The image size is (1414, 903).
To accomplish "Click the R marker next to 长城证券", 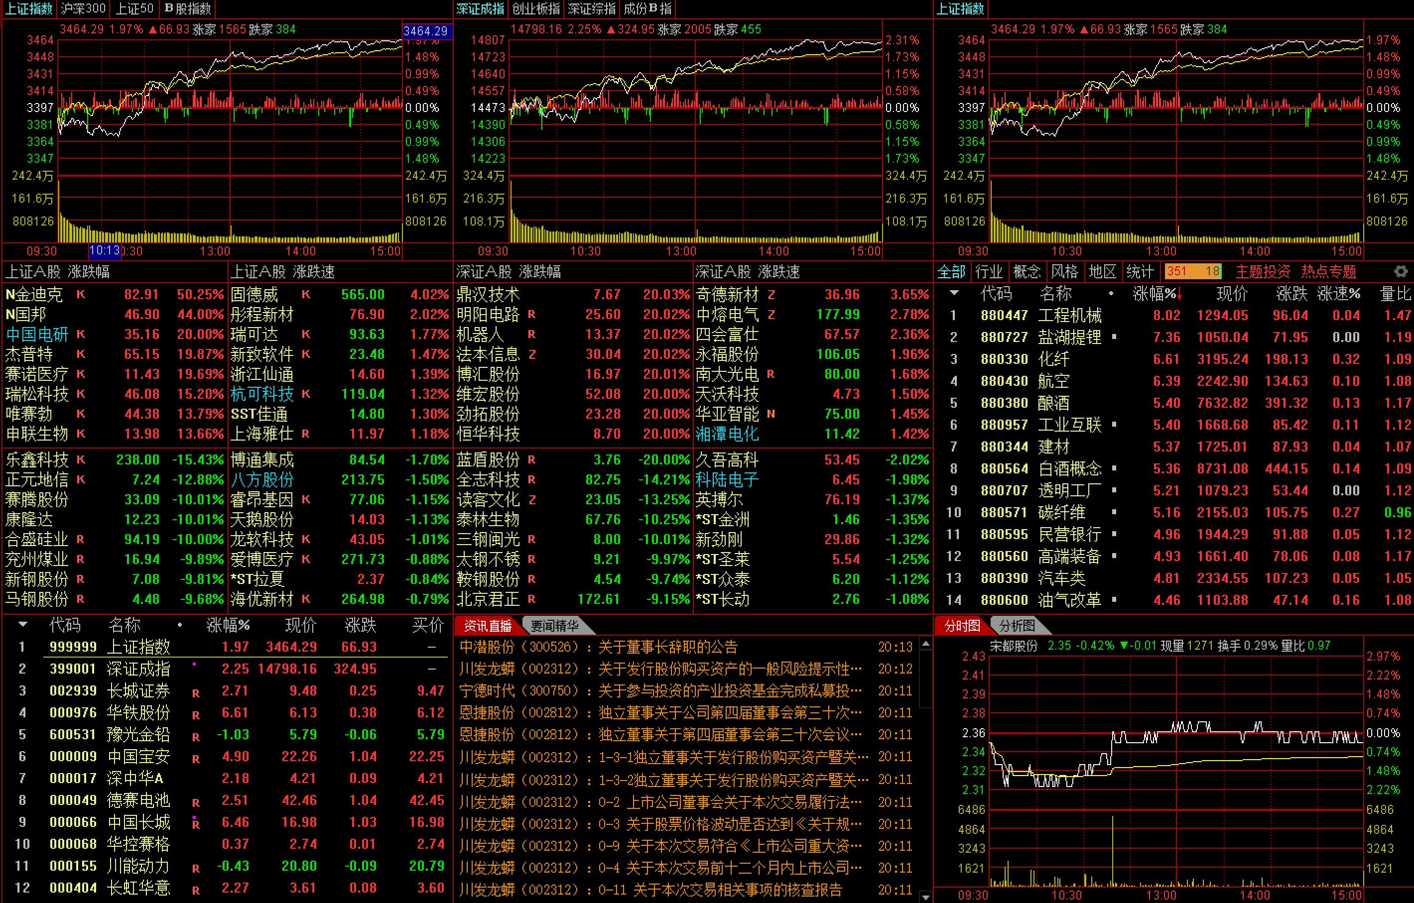I will coord(196,693).
